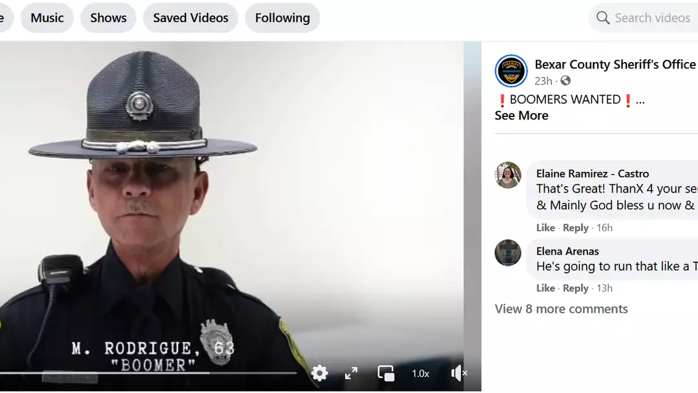The image size is (698, 393).
Task: Switch to the Saved Videos tab
Action: click(191, 18)
